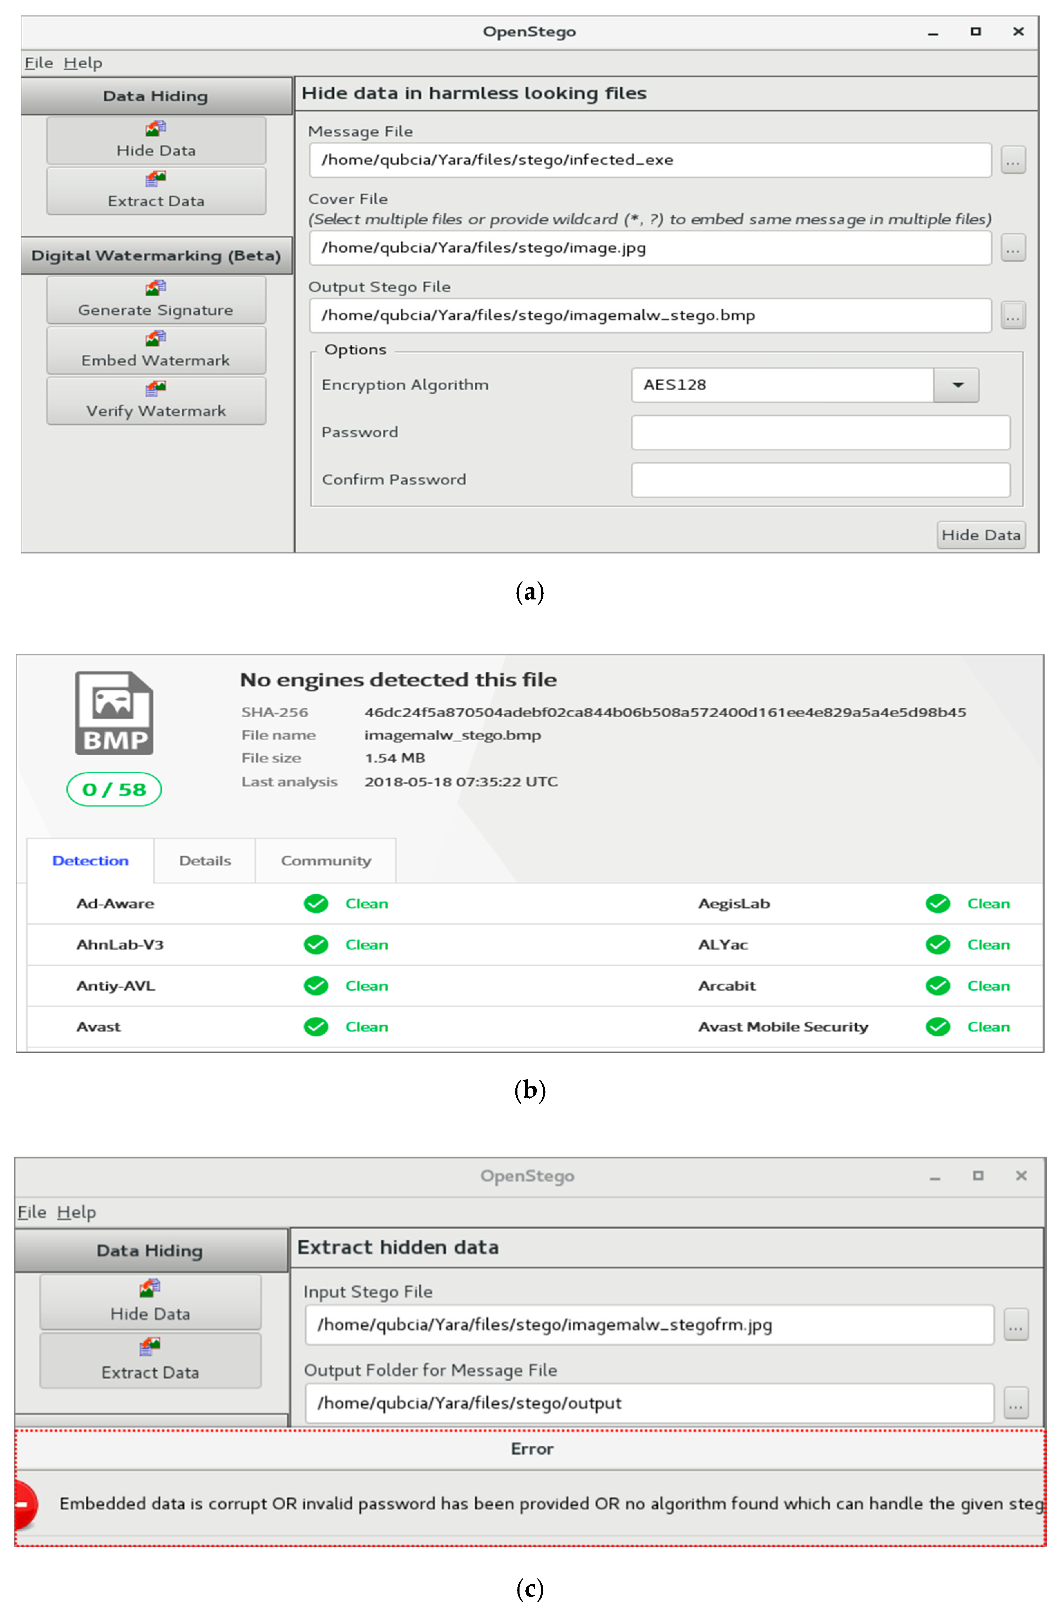The width and height of the screenshot is (1057, 1613).
Task: Browse for Input Stego File with ellipsis button
Action: pyautogui.click(x=1016, y=1324)
